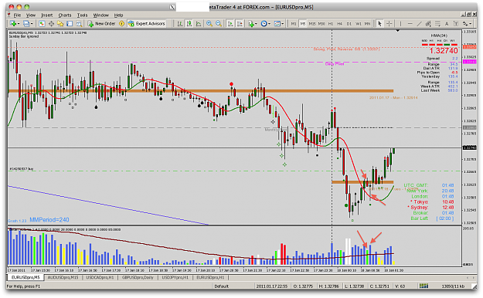Open the indicators list icon
This screenshot has width=483, height=298.
[x=251, y=24]
